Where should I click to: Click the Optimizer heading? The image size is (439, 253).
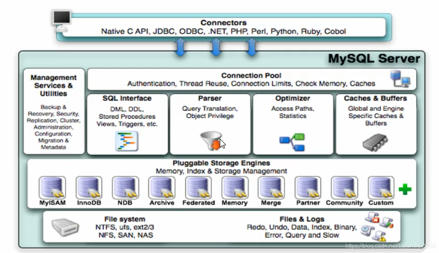tap(293, 98)
